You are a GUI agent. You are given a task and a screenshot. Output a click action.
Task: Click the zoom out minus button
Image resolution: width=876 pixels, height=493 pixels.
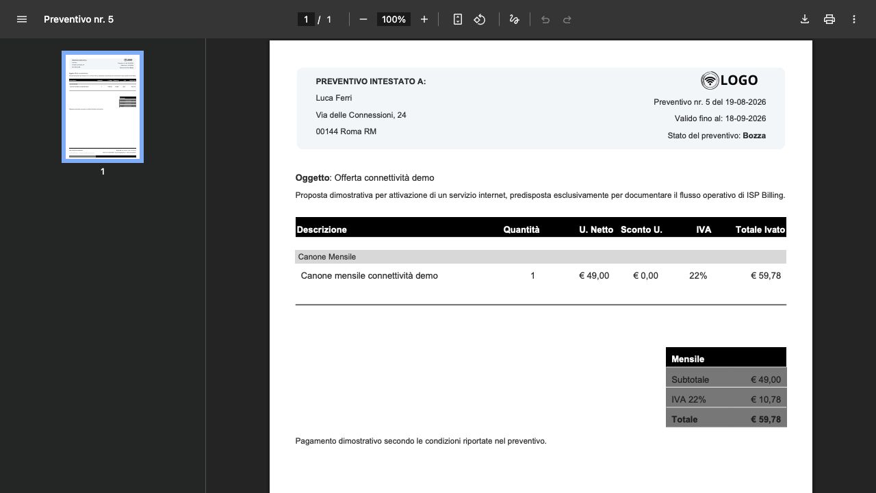pyautogui.click(x=363, y=19)
